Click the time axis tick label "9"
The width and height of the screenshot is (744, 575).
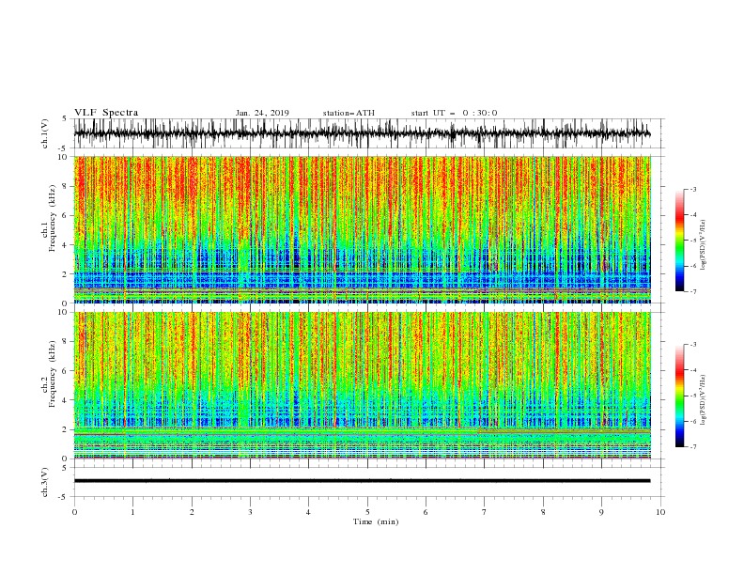point(601,512)
